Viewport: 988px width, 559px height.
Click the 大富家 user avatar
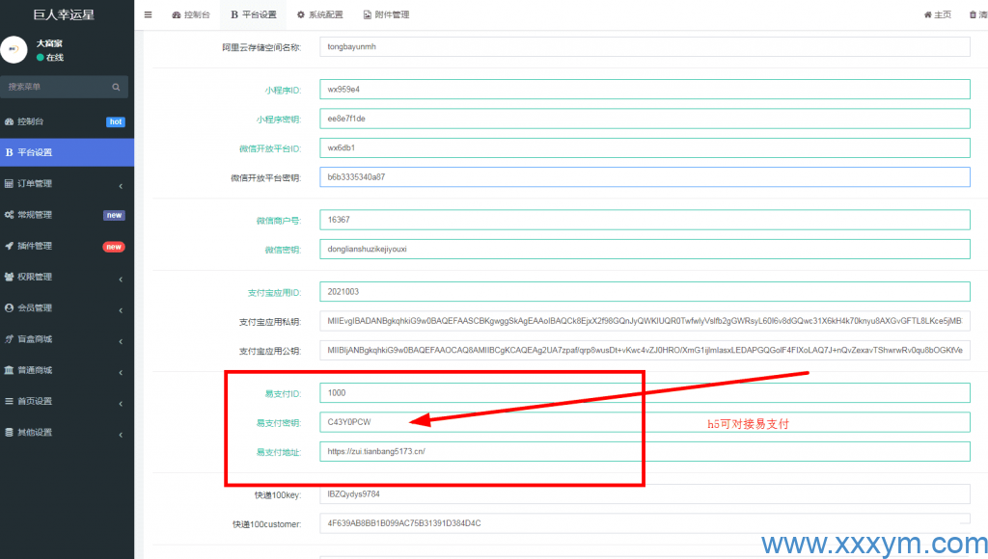coord(14,50)
